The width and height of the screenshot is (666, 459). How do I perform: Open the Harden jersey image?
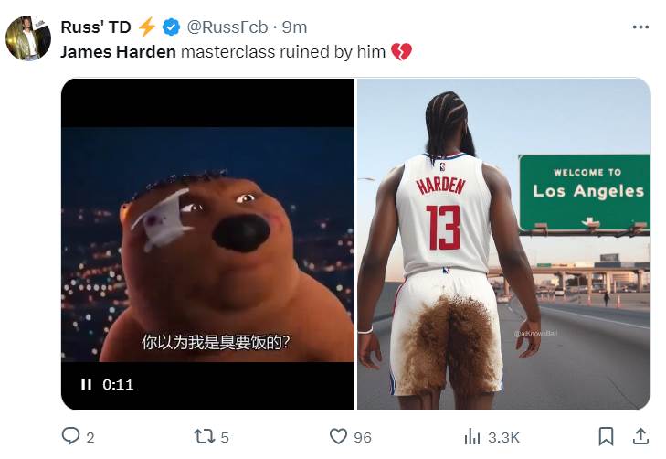pyautogui.click(x=503, y=244)
